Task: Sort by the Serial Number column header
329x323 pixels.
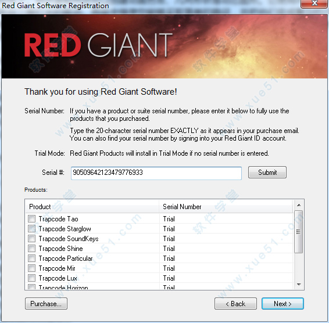Action: [226, 207]
